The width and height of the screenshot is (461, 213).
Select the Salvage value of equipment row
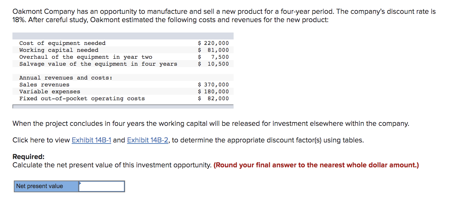pos(123,64)
